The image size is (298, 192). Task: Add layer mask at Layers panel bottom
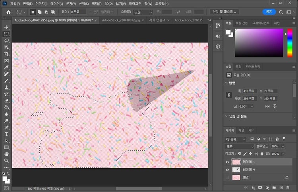pyautogui.click(x=260, y=188)
